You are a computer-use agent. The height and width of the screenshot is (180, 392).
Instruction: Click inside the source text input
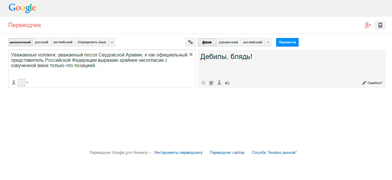(x=102, y=69)
